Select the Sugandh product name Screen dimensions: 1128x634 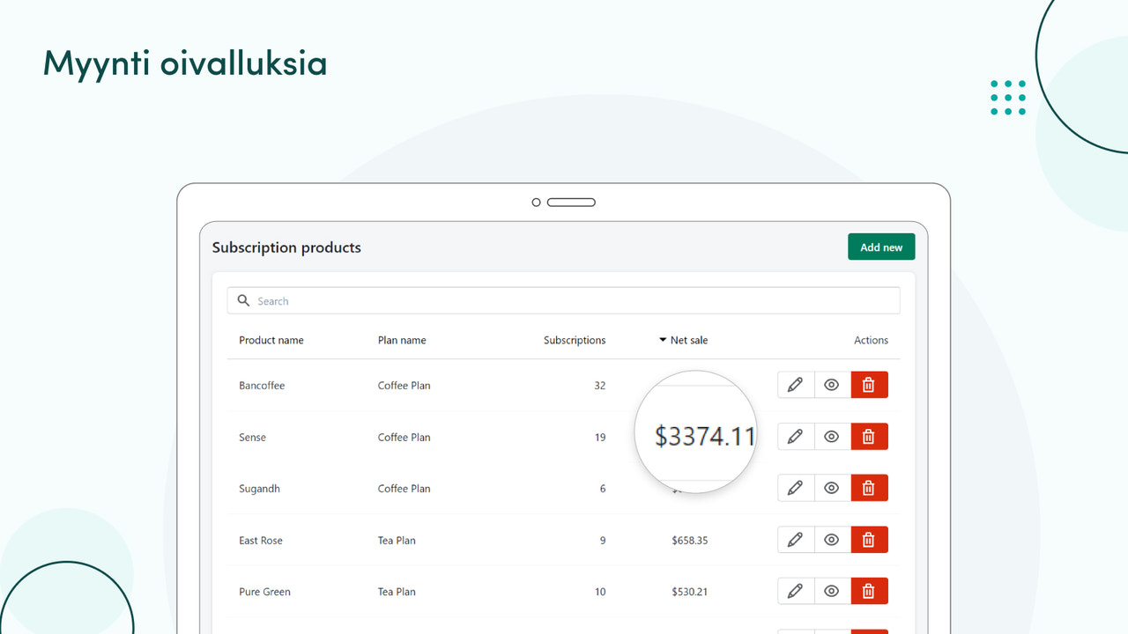tap(259, 489)
